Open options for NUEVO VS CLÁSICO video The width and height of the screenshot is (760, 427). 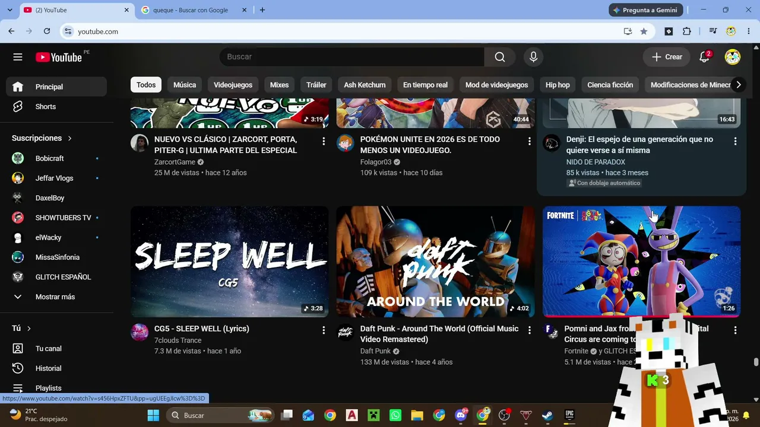[324, 141]
